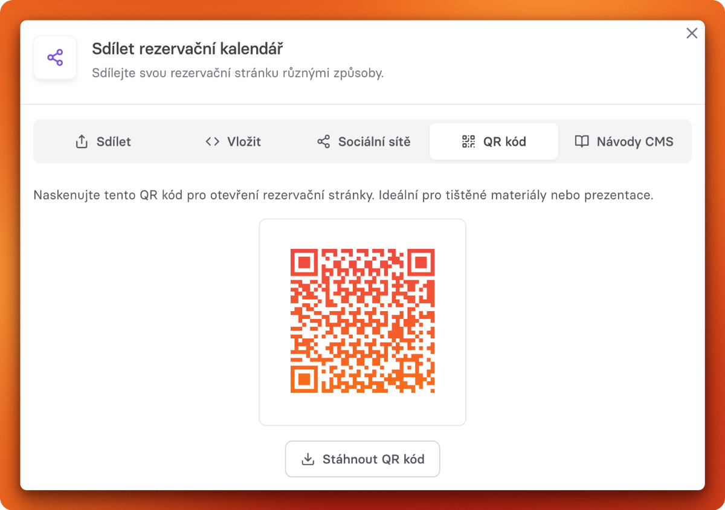Open the Vložit tab
725x510 pixels.
(233, 142)
